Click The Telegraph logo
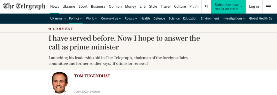Image resolution: width=277 pixels, height=95 pixels. coord(24,6)
